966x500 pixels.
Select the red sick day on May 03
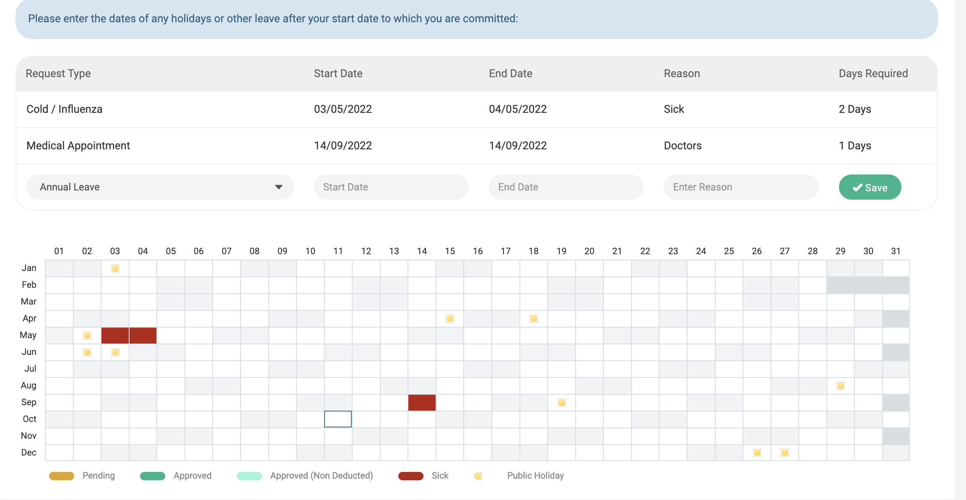tap(115, 336)
